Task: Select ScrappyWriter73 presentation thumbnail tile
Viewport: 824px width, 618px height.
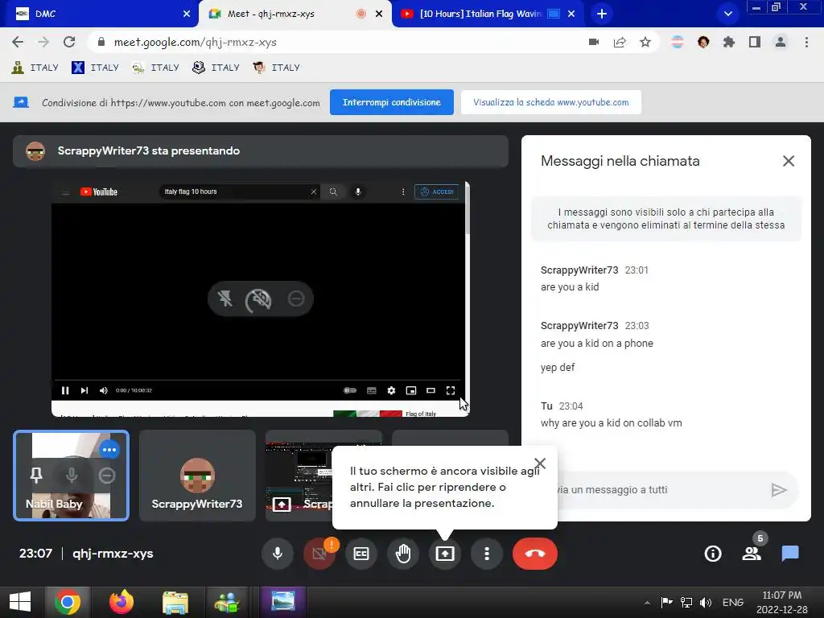Action: pyautogui.click(x=299, y=476)
